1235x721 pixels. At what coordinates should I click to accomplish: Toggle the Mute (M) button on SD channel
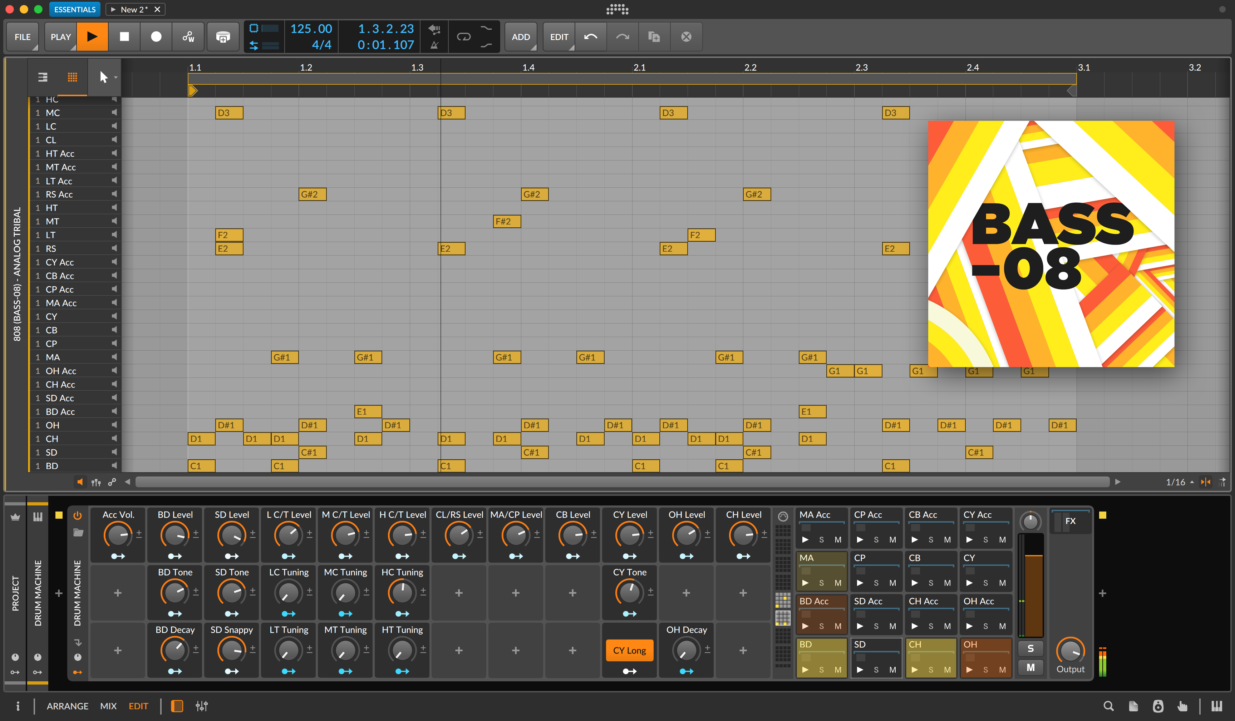(892, 670)
